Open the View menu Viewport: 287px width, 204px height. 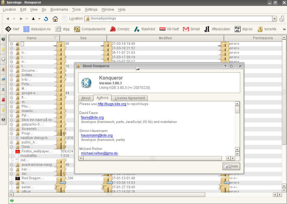pyautogui.click(x=34, y=10)
